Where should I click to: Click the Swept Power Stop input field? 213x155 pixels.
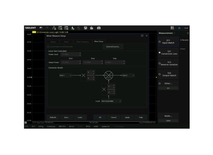coord(92,62)
